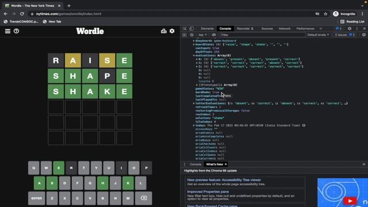The width and height of the screenshot is (368, 207).
Task: Reload the page with the refresh icon
Action: point(22,14)
